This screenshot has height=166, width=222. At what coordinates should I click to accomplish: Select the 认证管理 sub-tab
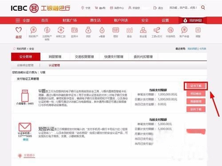pyautogui.click(x=54, y=65)
